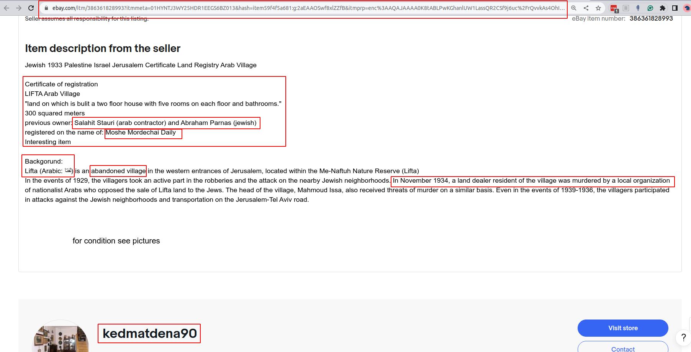The image size is (691, 352).
Task: Open the page zoom magnifier icon
Action: pos(574,8)
